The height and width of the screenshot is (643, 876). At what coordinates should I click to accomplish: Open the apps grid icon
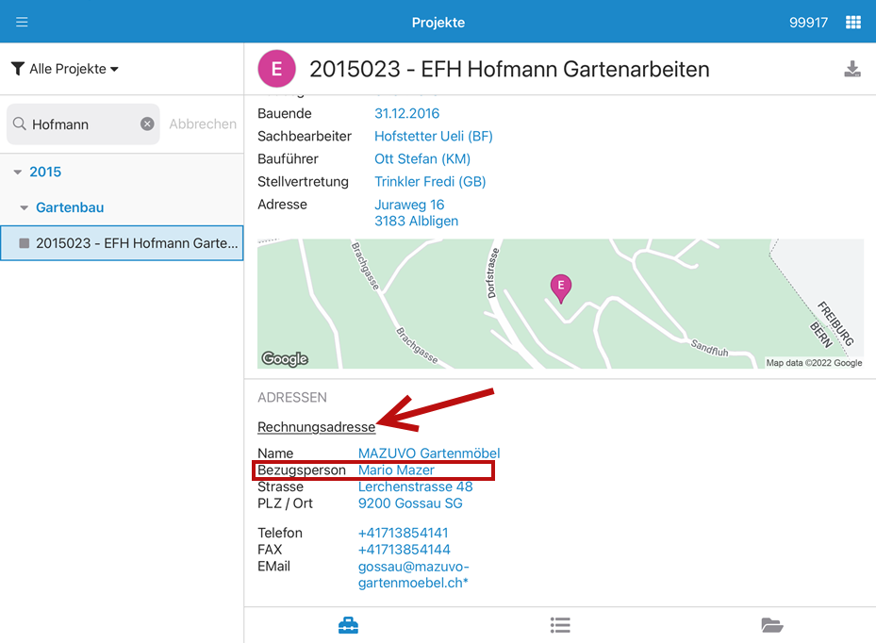point(852,22)
